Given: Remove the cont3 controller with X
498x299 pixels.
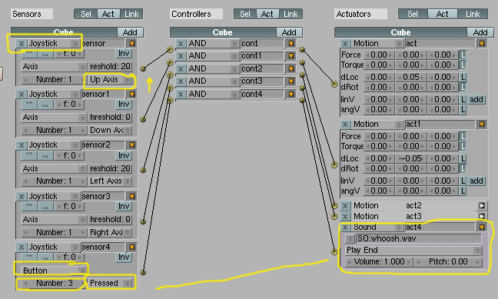Looking at the screenshot, I should 181,81.
